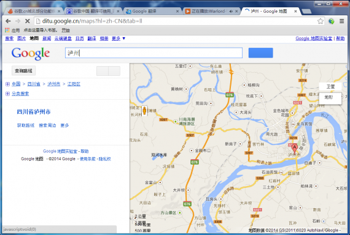Open the 四川省泸州市 result title
Image resolution: width=350 pixels, height=235 pixels.
tap(34, 112)
